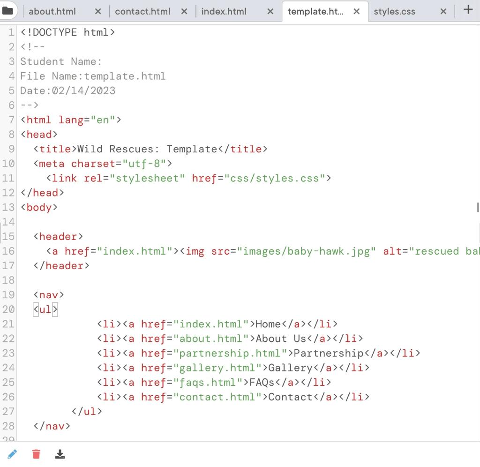
Task: Close the index.html tab
Action: (270, 12)
